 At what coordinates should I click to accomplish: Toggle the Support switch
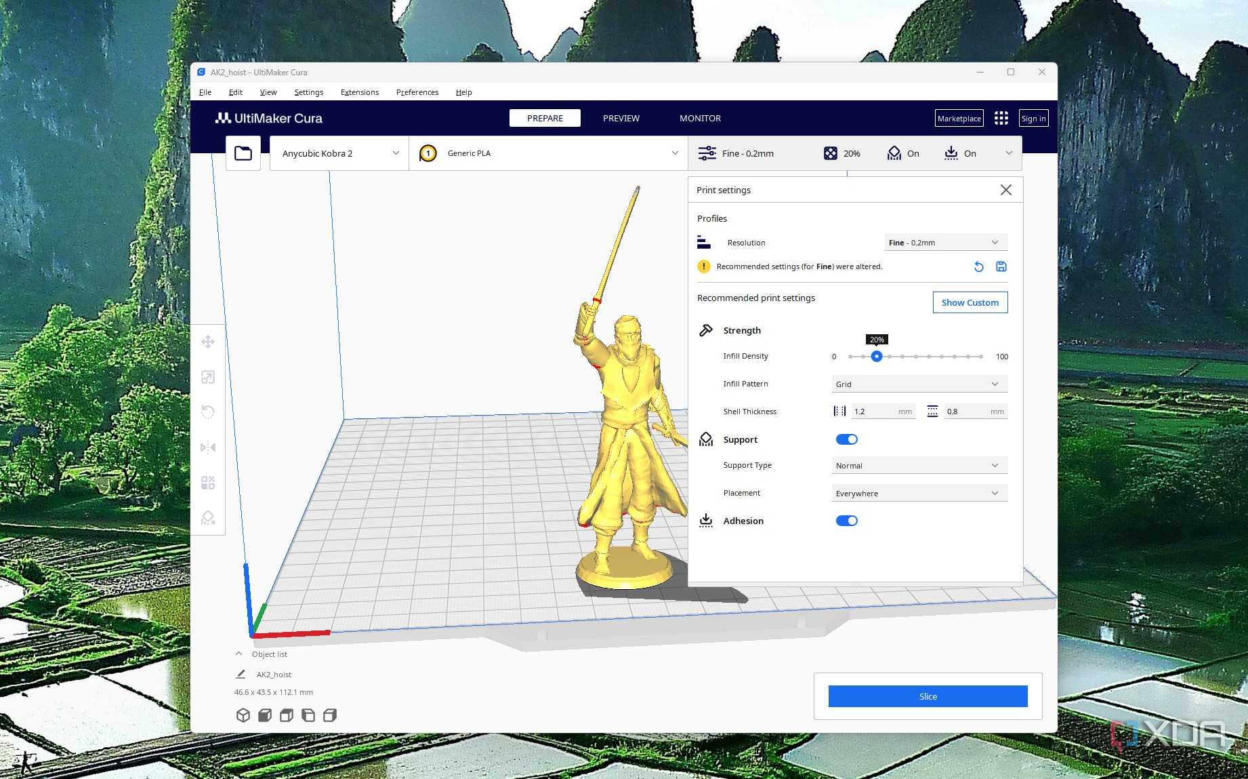click(847, 439)
